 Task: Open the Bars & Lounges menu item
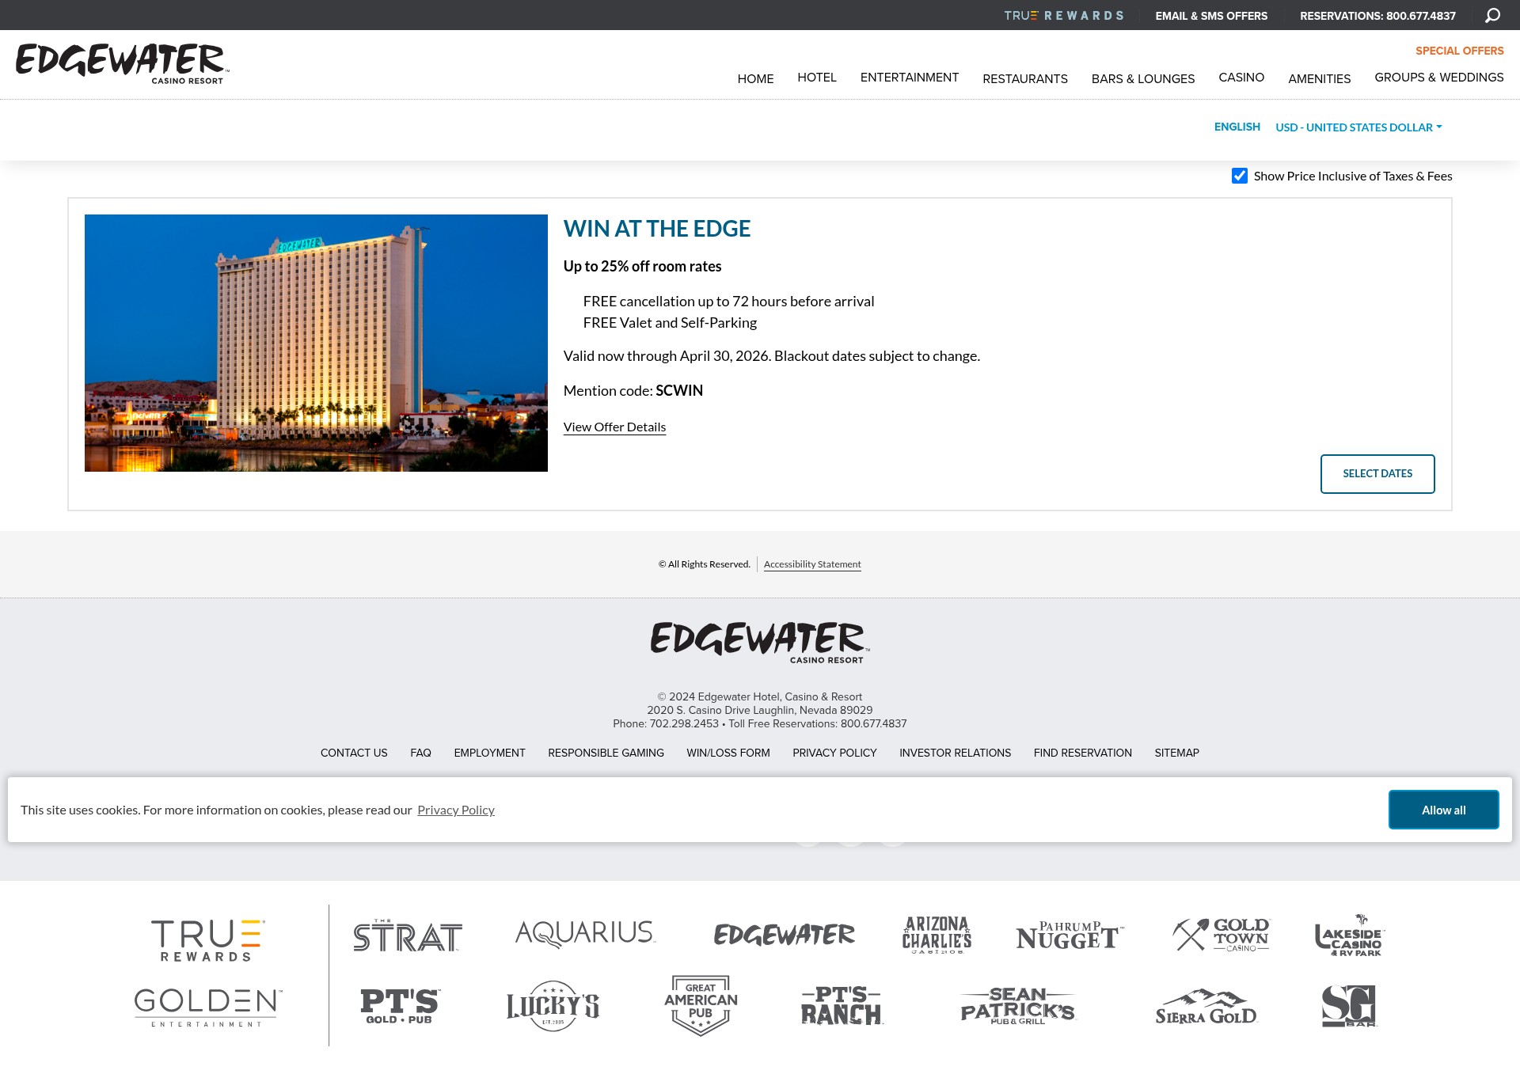point(1143,78)
